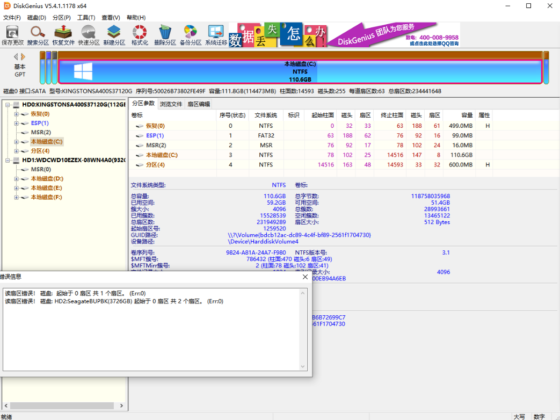Select the last small partition bar at right

coord(546,68)
